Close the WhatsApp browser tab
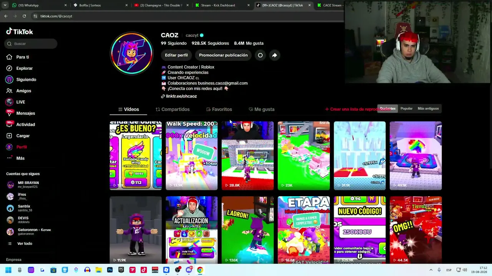Screen dimensions: 492x276 point(65,5)
